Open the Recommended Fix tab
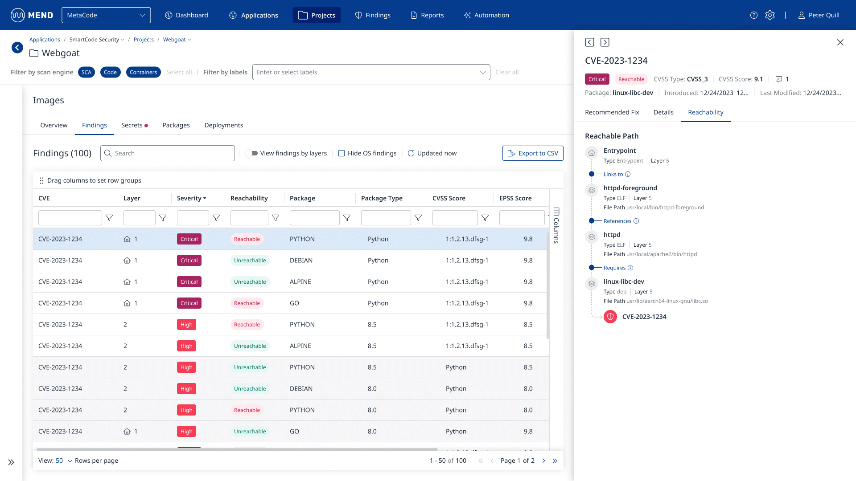The width and height of the screenshot is (856, 481). (x=612, y=112)
